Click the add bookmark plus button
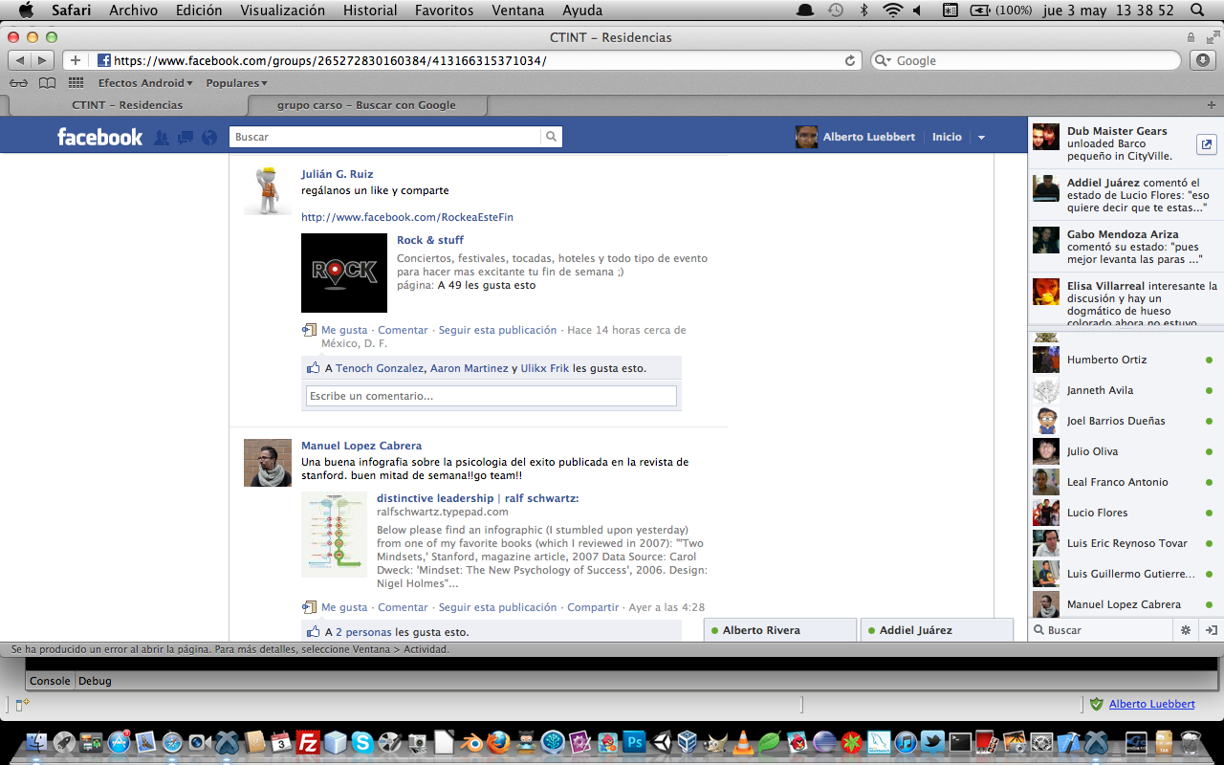 tap(76, 60)
